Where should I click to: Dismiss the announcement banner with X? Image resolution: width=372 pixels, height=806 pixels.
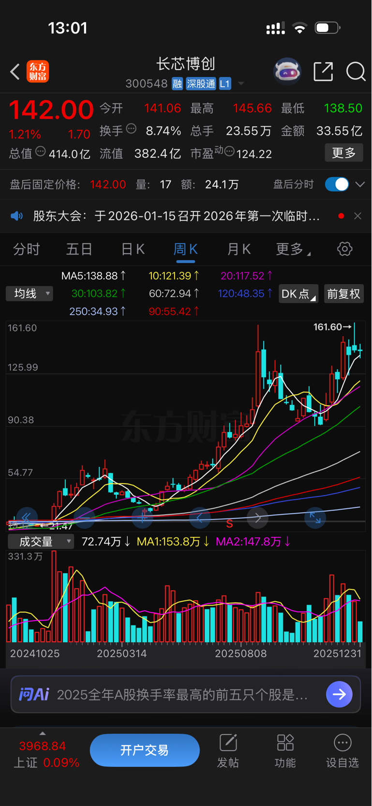point(357,216)
